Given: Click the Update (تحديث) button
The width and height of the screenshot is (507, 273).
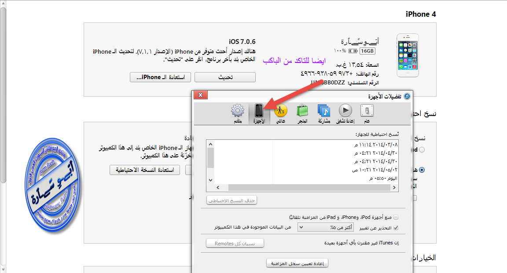Looking at the screenshot, I should point(225,77).
